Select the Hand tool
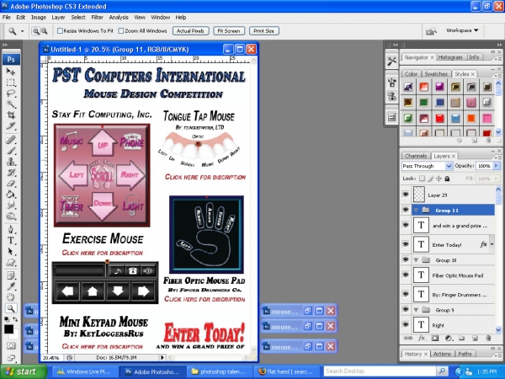Screen dimensions: 505x379 (11, 297)
